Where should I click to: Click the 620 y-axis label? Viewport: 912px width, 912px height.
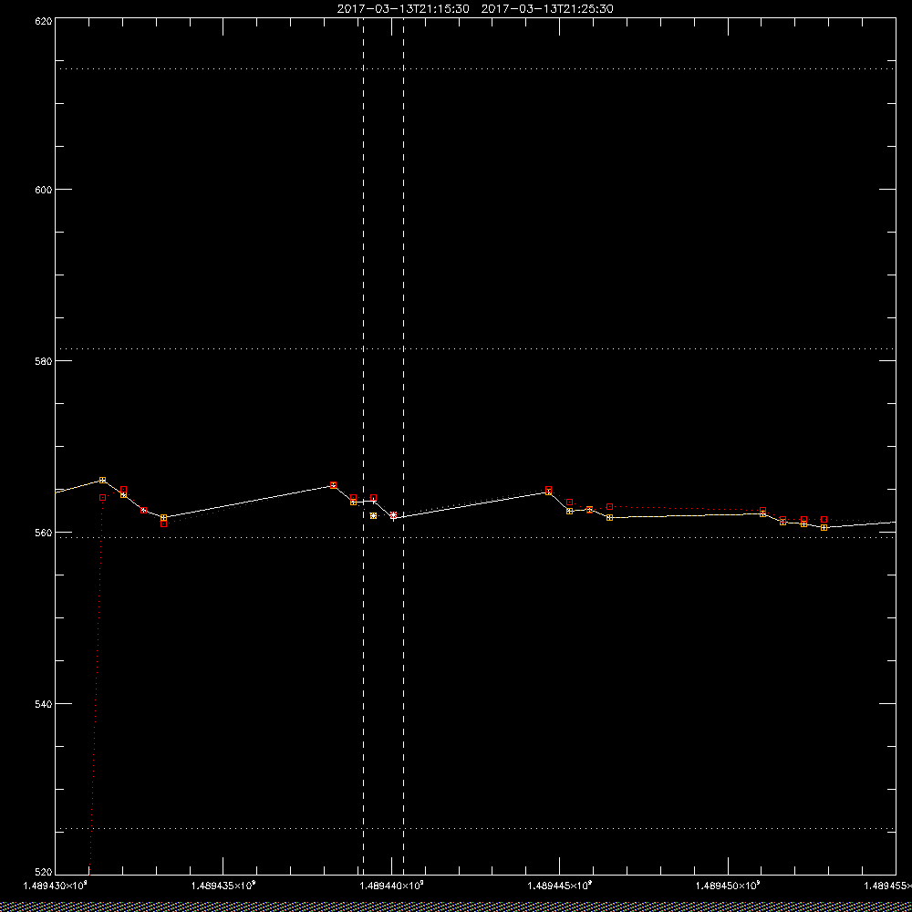[44, 21]
